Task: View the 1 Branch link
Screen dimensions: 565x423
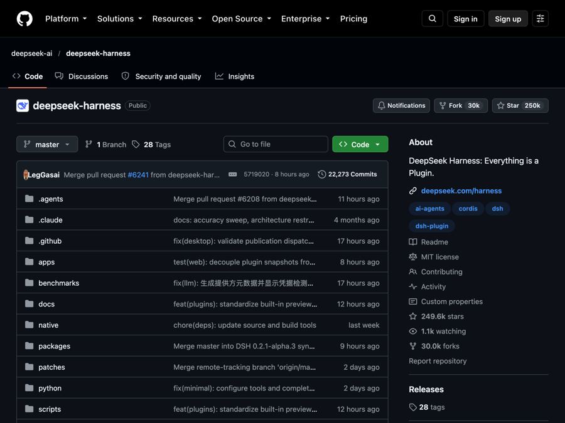Action: tap(106, 145)
